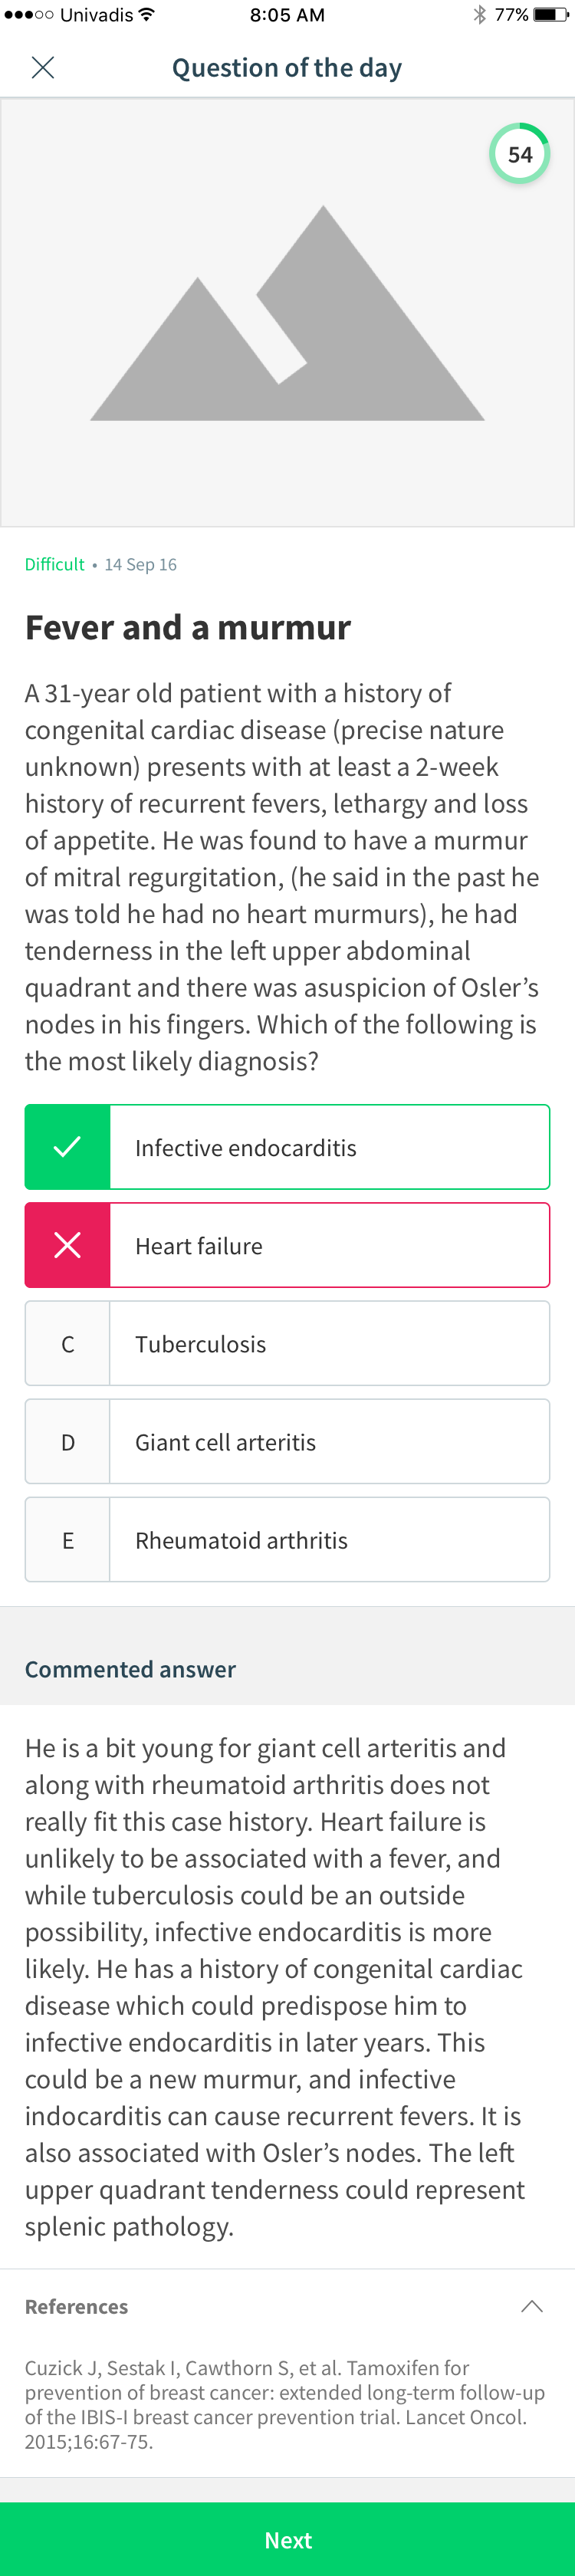Select answer D letter box

click(x=67, y=1441)
